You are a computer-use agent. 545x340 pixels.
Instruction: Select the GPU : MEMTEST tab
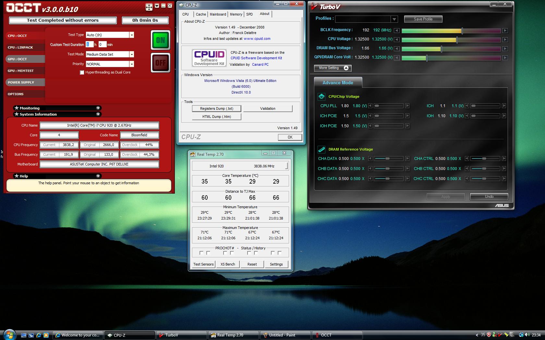pos(25,71)
